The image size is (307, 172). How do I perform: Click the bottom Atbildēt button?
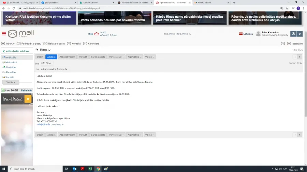tap(51, 135)
